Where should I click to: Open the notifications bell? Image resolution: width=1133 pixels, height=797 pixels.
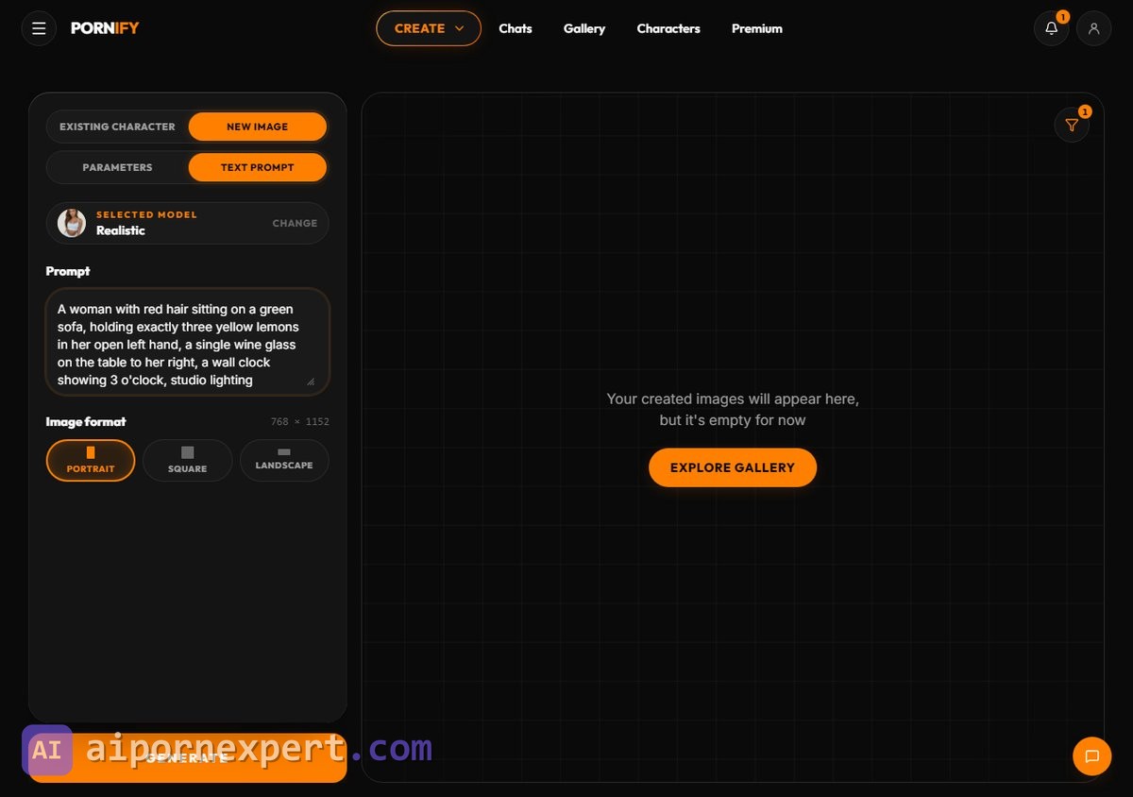coord(1052,28)
